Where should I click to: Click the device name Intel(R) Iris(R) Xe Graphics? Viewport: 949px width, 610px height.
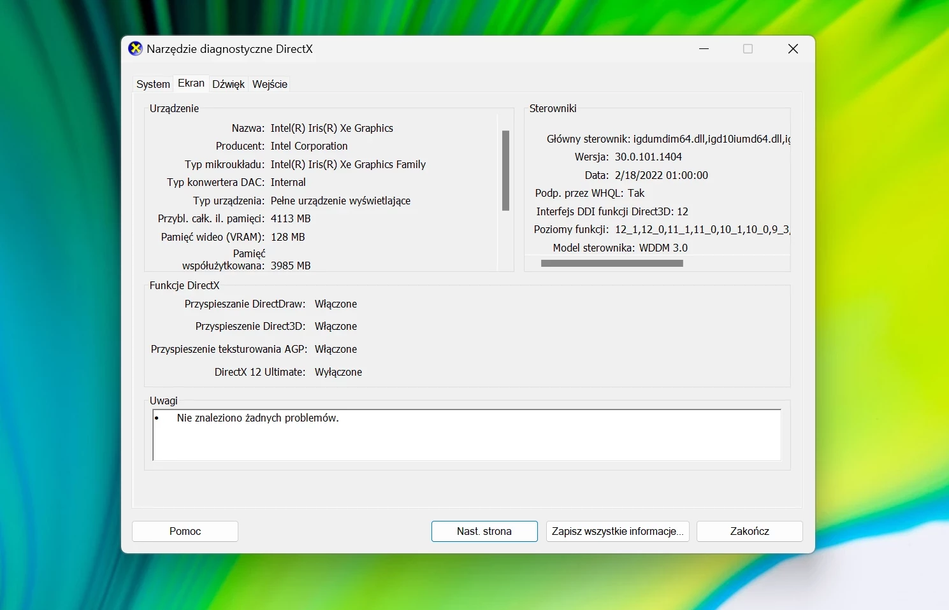point(331,128)
